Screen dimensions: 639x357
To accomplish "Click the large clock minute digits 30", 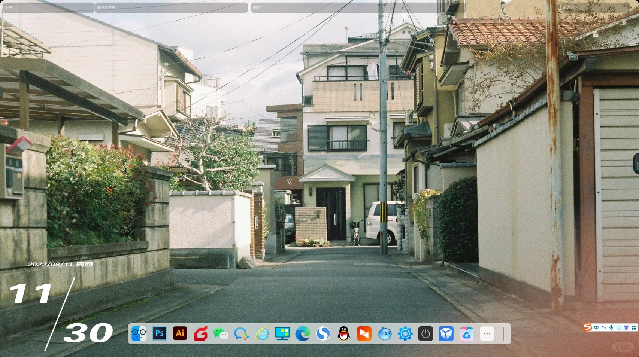I will 88,333.
